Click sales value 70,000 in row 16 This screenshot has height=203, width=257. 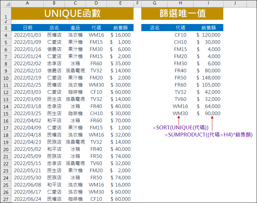point(121,121)
